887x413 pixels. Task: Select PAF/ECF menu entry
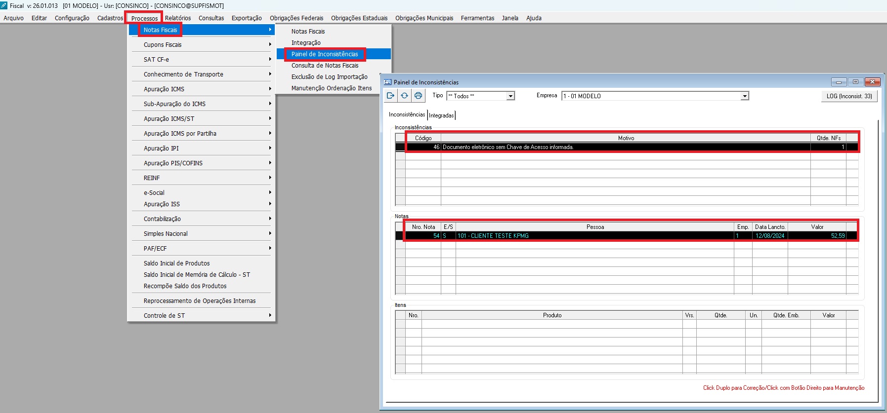tap(202, 248)
